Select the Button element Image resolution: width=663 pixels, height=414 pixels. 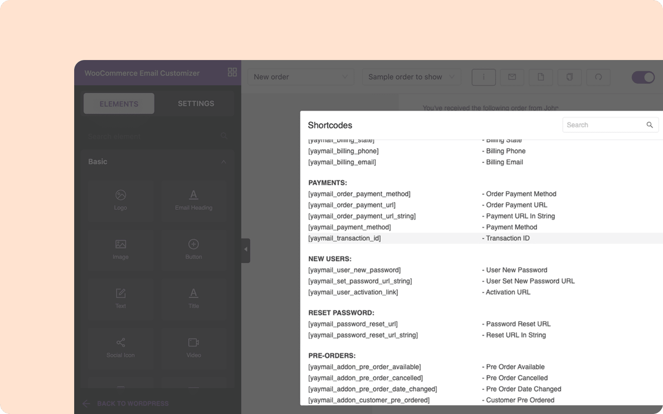pos(194,250)
